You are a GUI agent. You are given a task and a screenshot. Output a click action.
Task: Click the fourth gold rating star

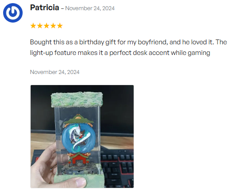coord(53,26)
